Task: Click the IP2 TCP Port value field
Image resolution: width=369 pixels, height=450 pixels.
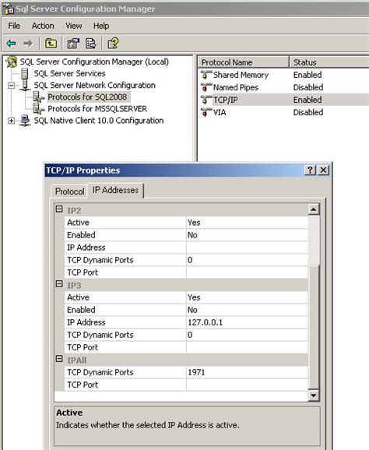Action: (x=247, y=272)
